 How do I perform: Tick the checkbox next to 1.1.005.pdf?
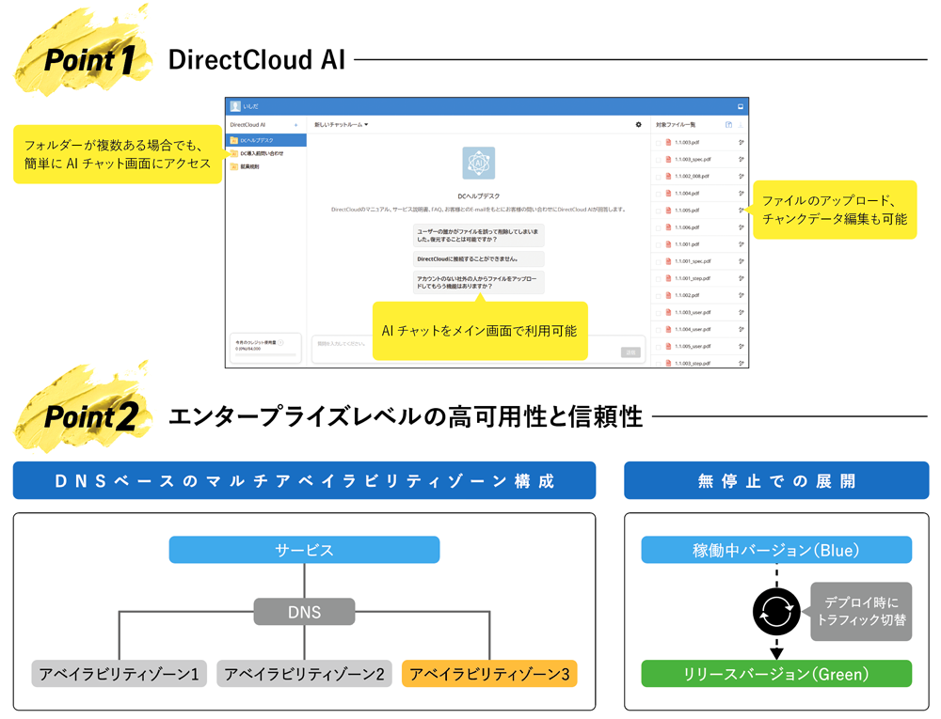pyautogui.click(x=659, y=211)
